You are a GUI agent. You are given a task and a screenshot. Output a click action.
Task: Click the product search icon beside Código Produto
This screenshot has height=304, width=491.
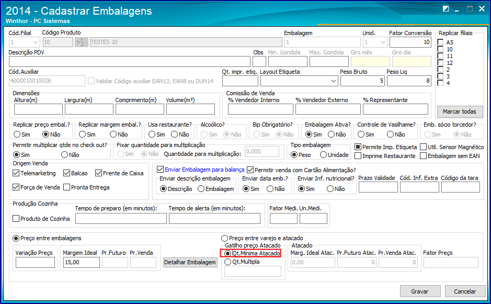pyautogui.click(x=82, y=42)
